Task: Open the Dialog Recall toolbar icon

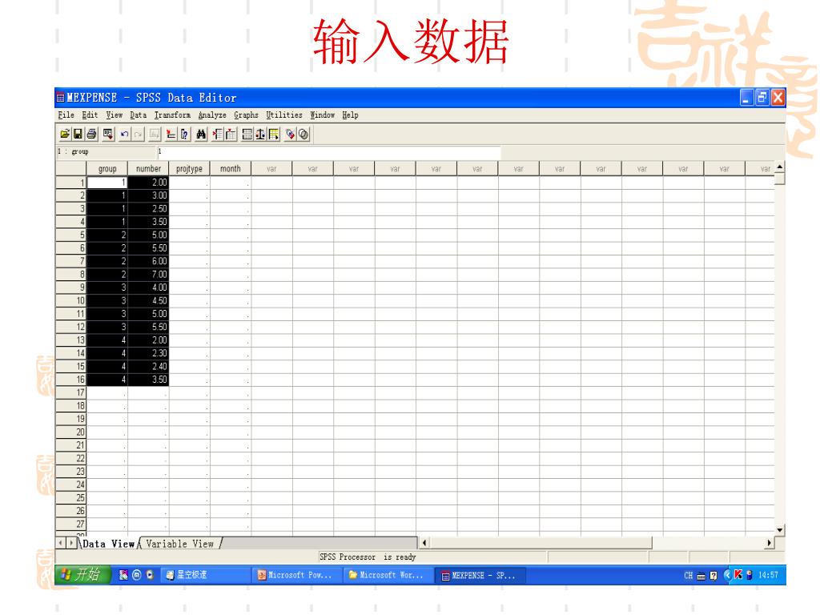Action: 108,135
